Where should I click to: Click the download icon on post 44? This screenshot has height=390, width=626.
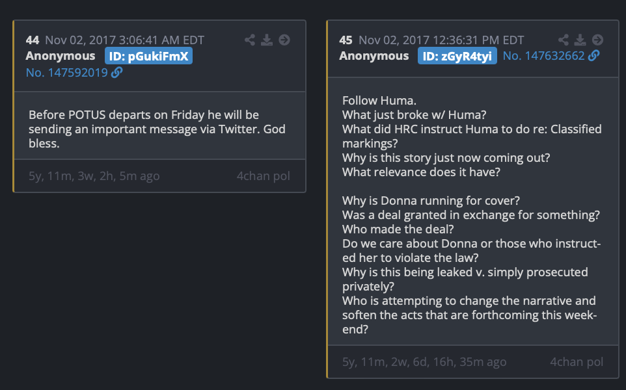[x=267, y=40]
